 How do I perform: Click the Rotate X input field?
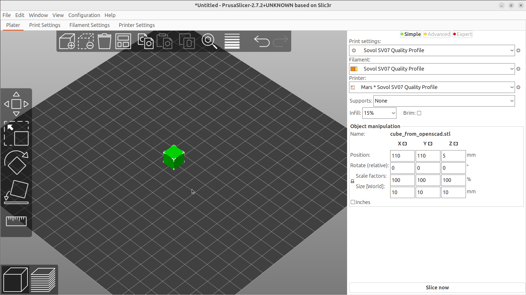(402, 168)
